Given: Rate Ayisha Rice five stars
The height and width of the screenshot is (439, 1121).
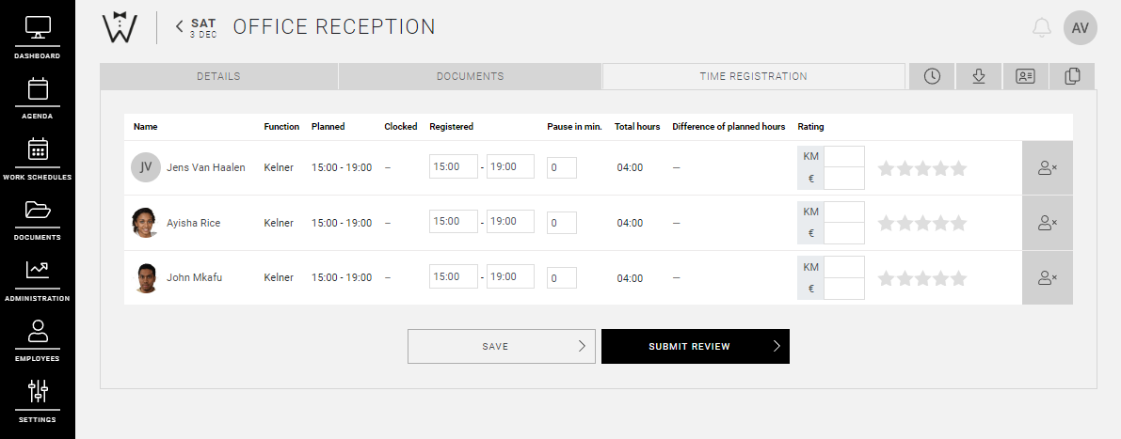Looking at the screenshot, I should click(x=958, y=224).
